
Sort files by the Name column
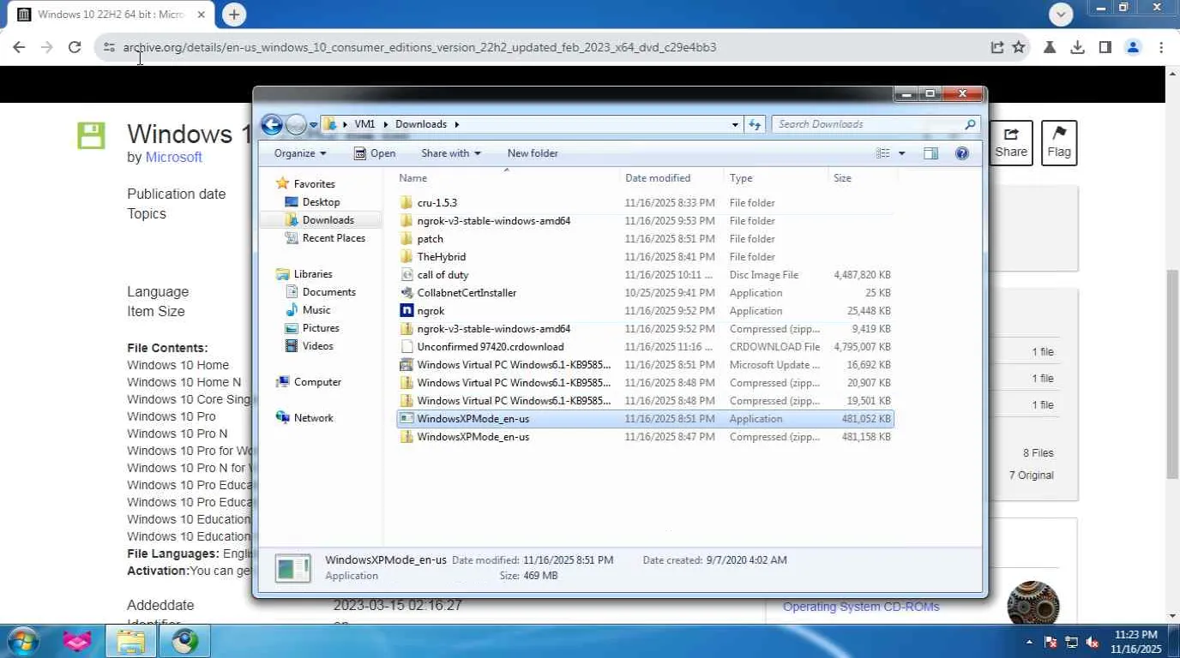pyautogui.click(x=508, y=178)
